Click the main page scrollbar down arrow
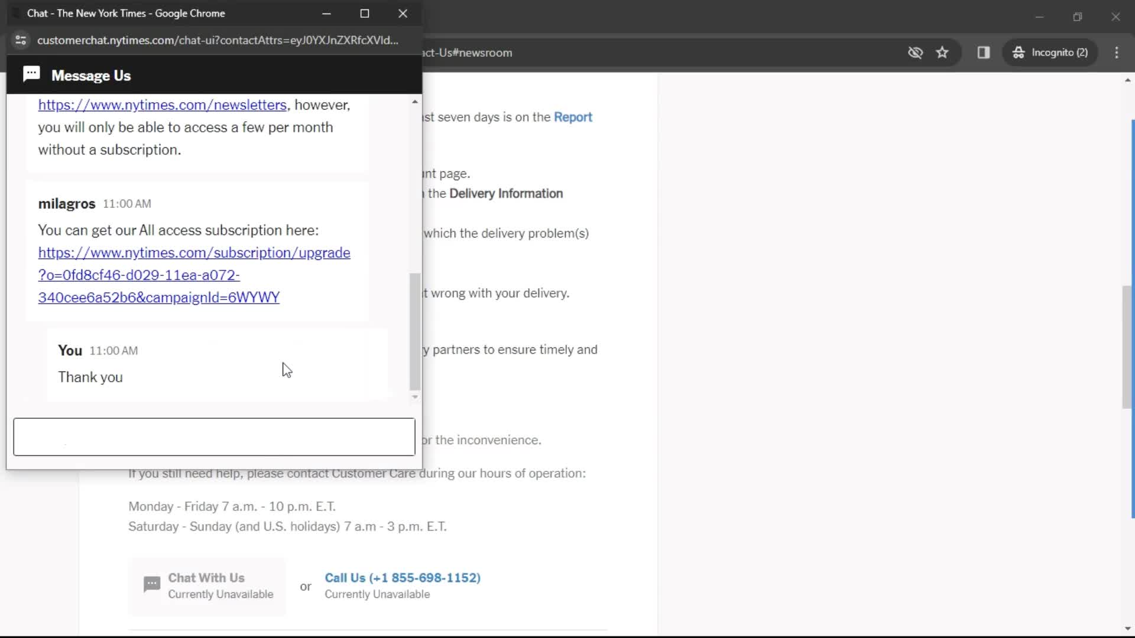This screenshot has height=638, width=1135. [1127, 629]
